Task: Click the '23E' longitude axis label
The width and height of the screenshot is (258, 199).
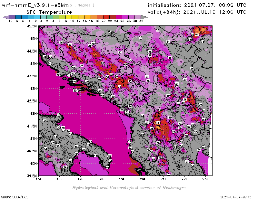Action: (205, 179)
